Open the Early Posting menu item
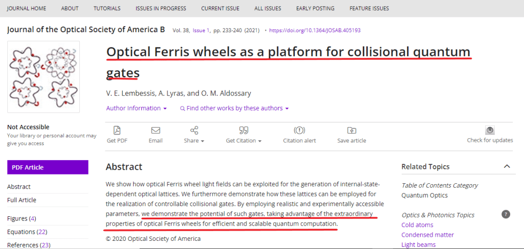 coord(315,9)
